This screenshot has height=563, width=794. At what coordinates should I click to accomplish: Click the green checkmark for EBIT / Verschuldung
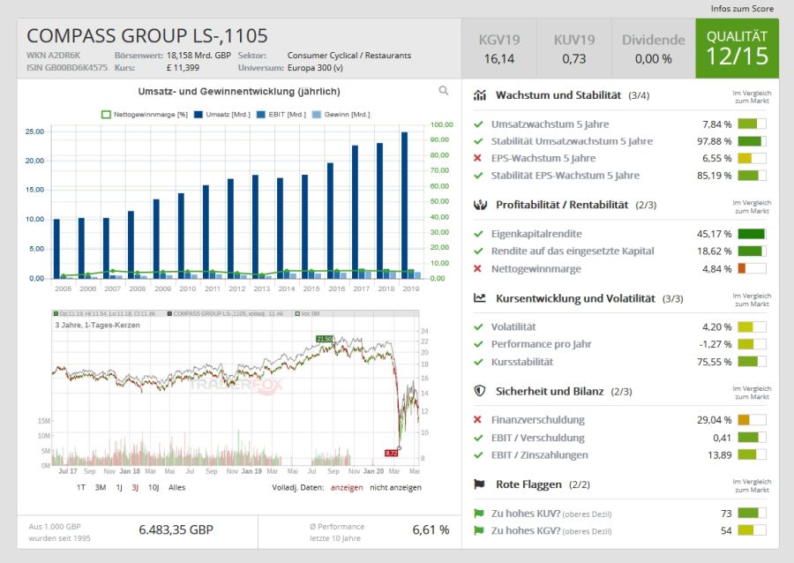tap(478, 438)
